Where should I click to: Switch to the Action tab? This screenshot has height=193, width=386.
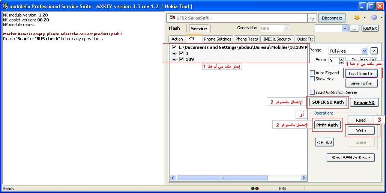click(x=177, y=39)
